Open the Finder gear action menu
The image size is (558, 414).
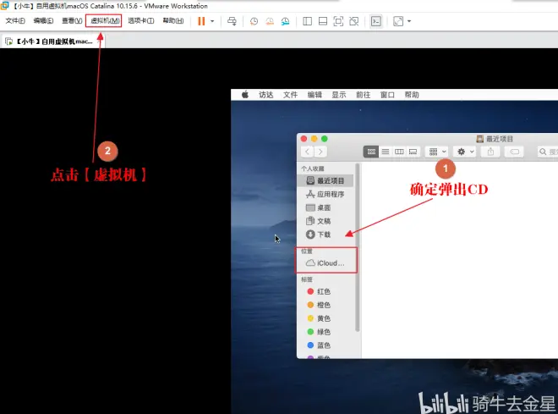(465, 152)
